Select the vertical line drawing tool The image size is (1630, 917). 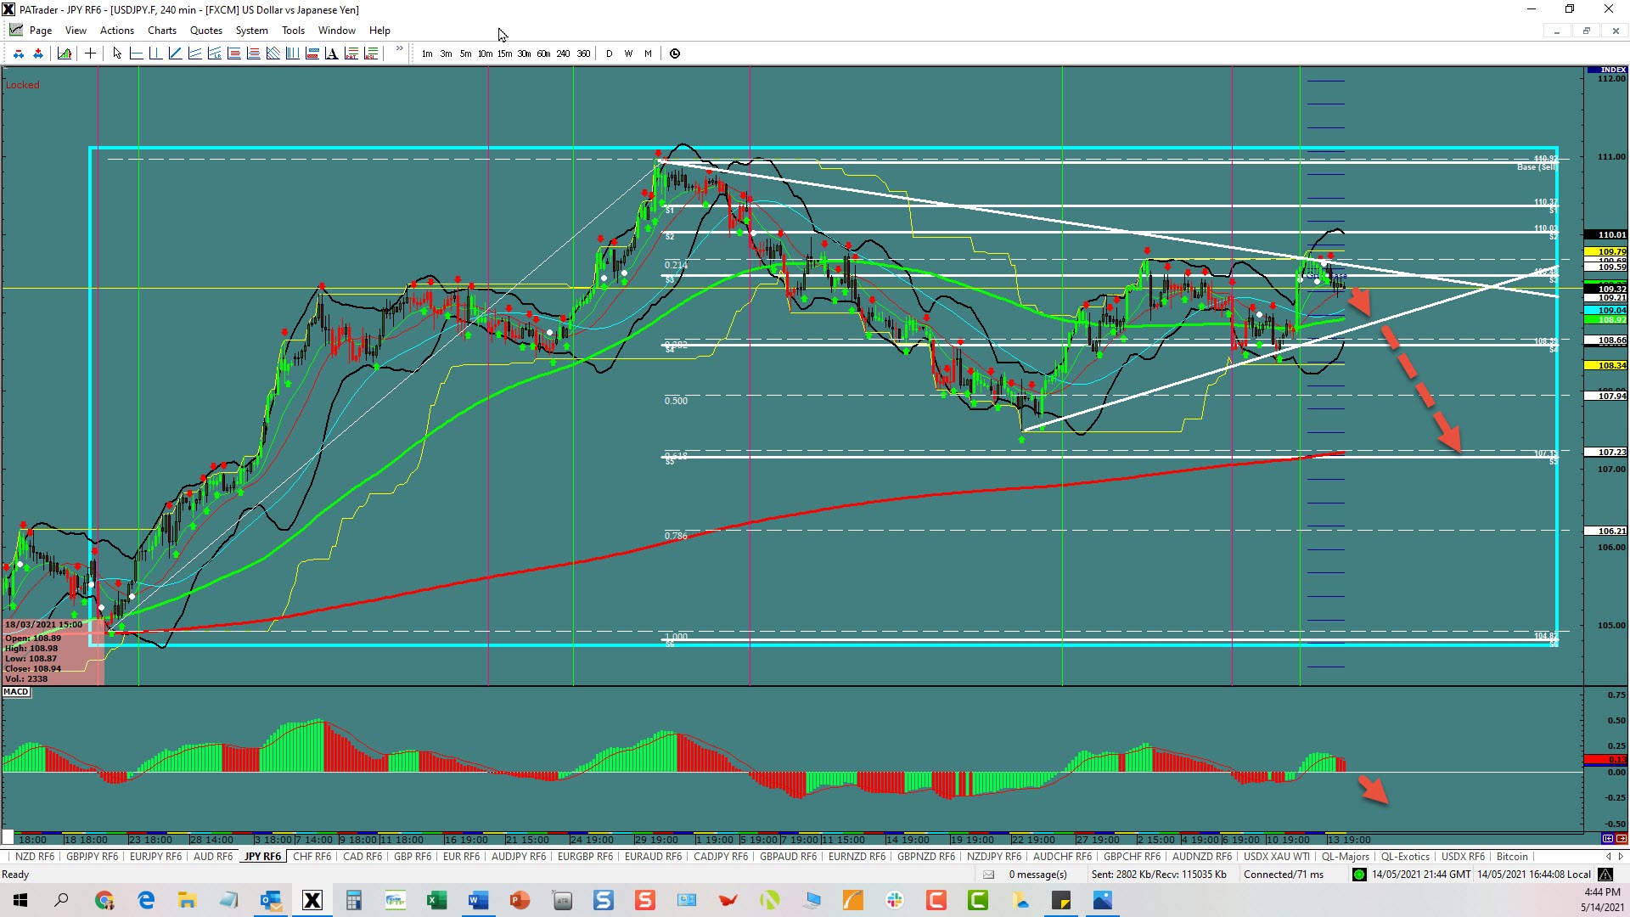(155, 53)
